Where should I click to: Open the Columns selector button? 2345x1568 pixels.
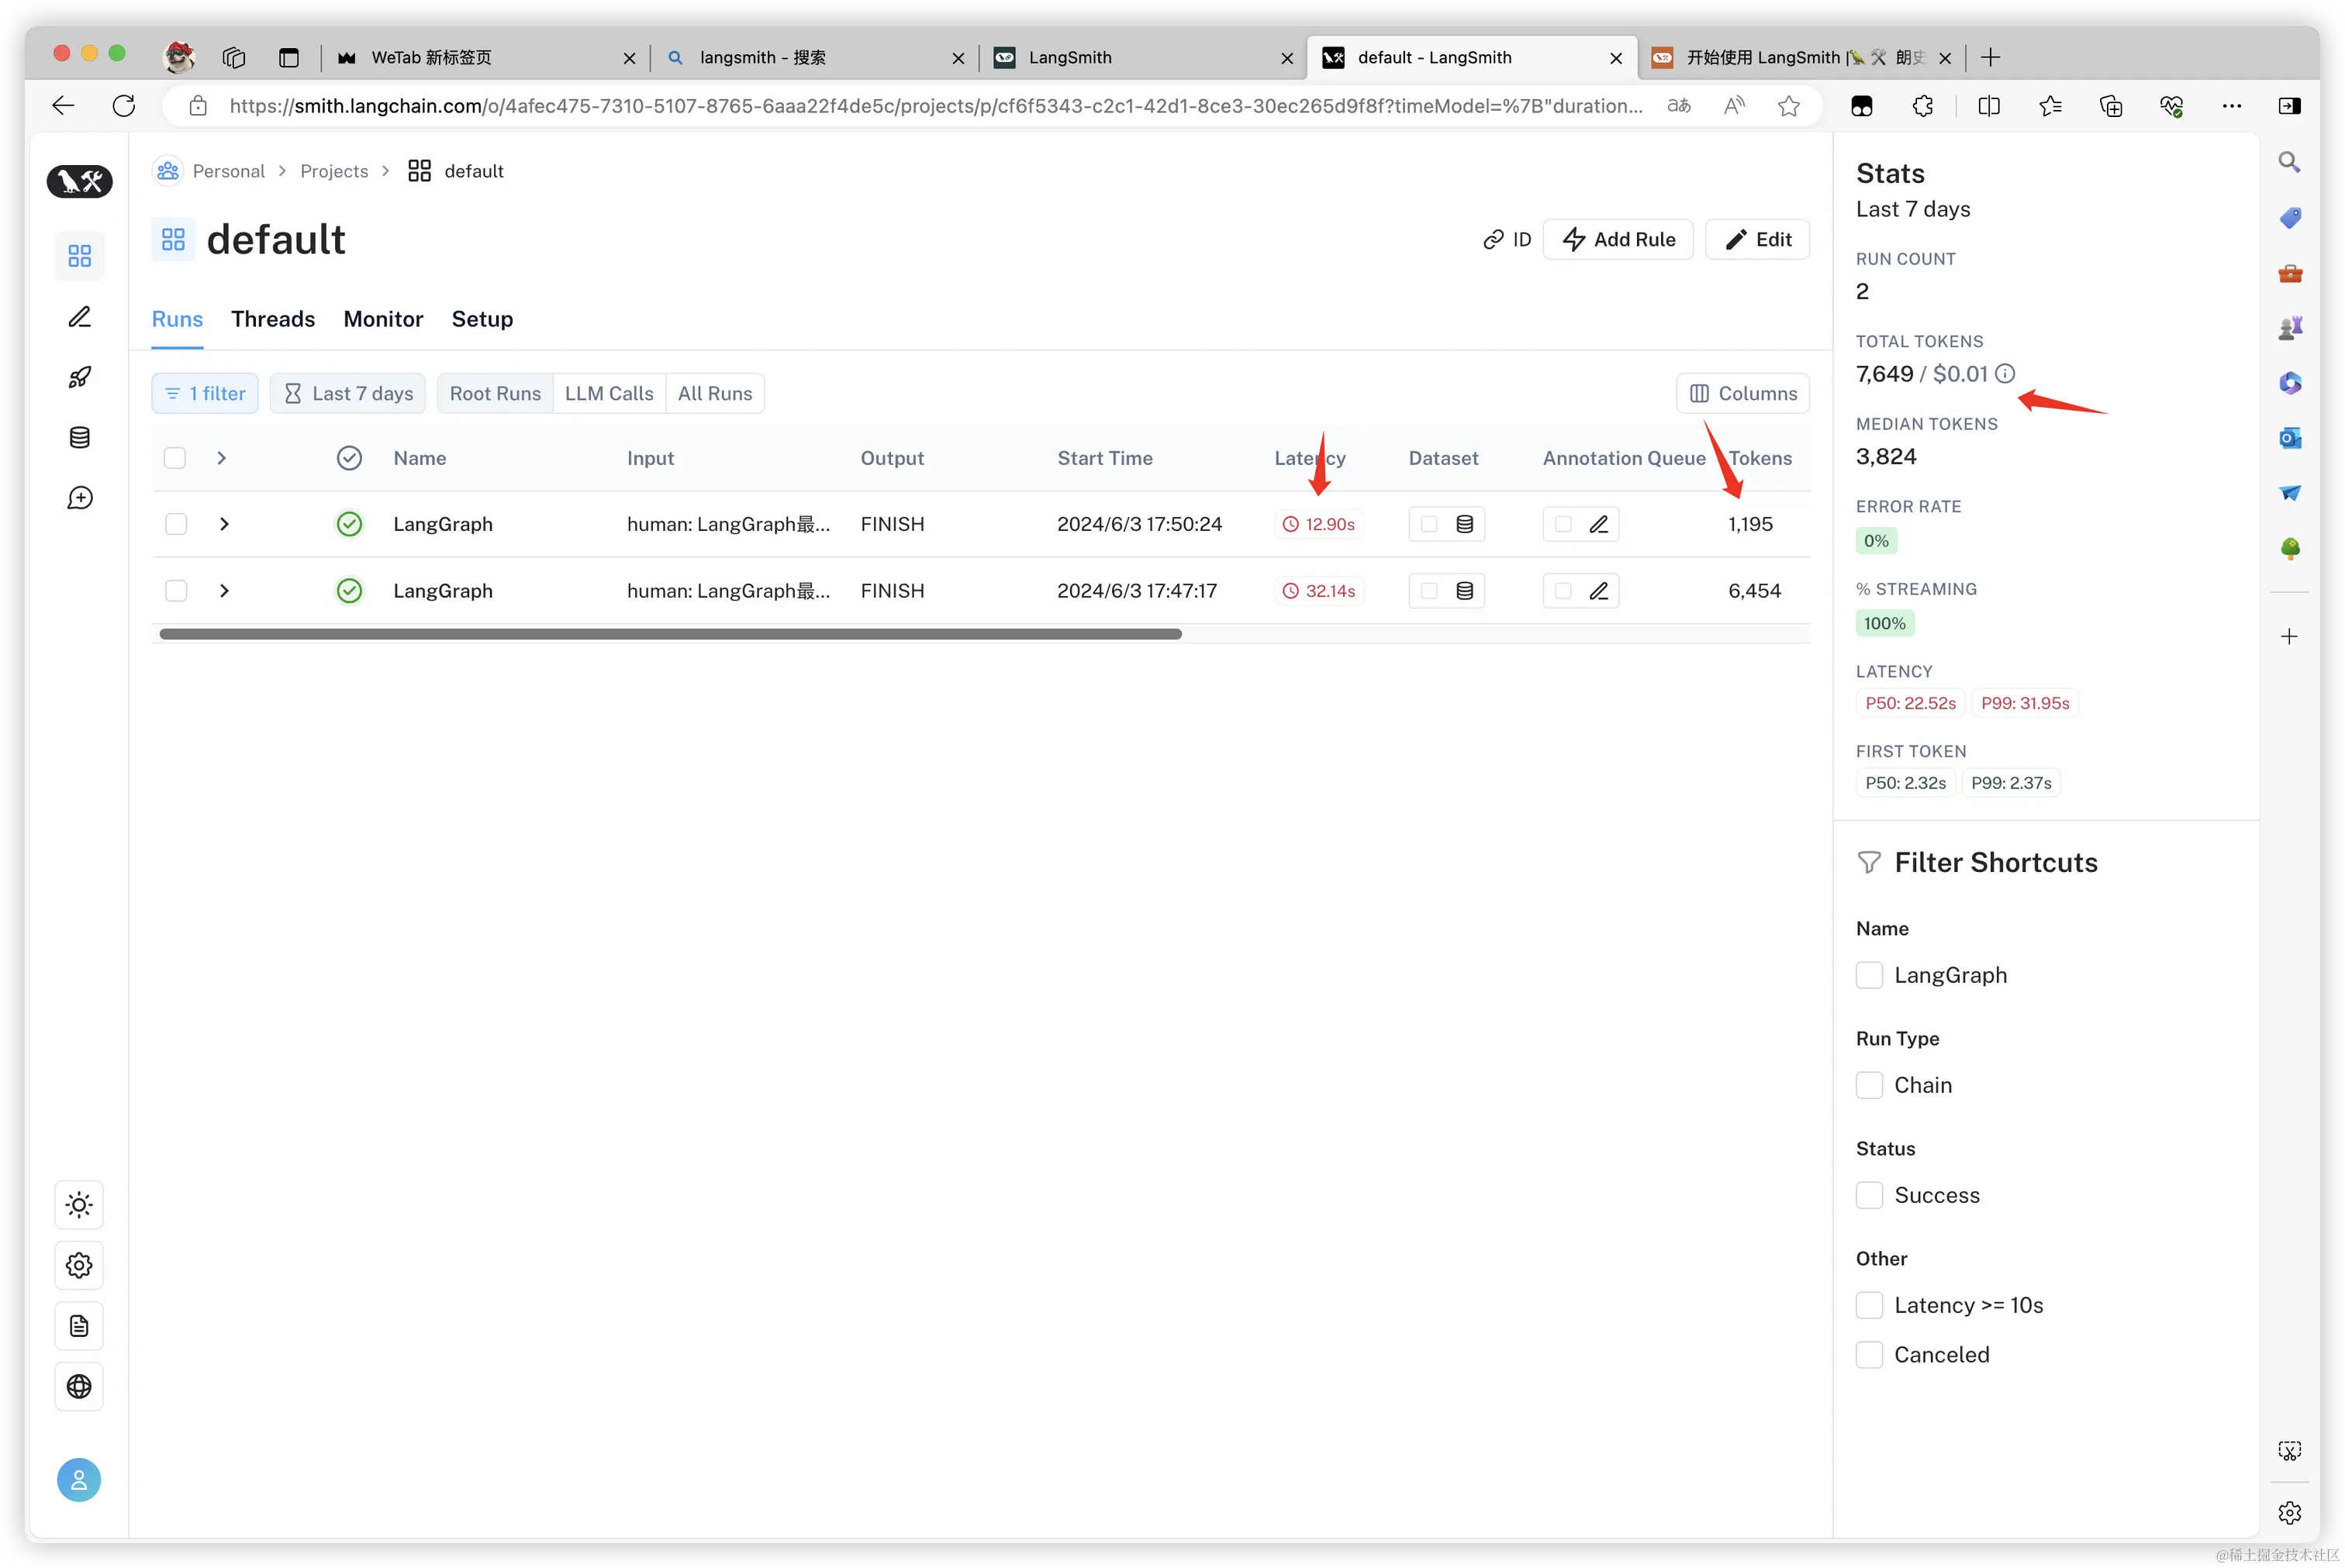(x=1742, y=393)
